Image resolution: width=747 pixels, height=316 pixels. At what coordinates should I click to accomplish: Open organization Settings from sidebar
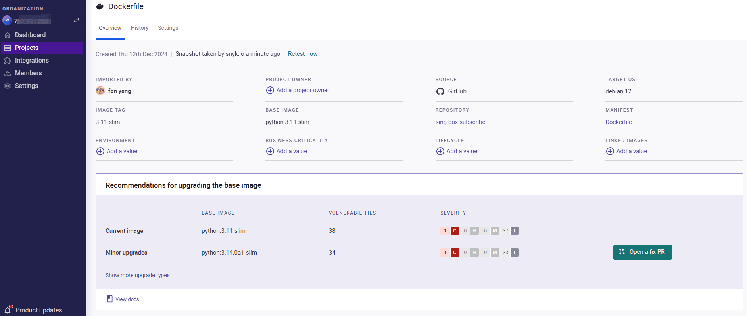click(x=42, y=86)
